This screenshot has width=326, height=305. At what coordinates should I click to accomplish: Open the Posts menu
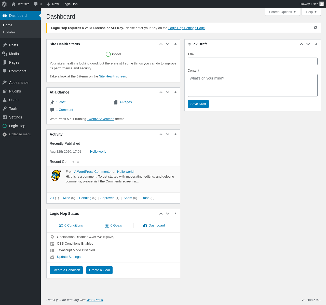point(20,45)
